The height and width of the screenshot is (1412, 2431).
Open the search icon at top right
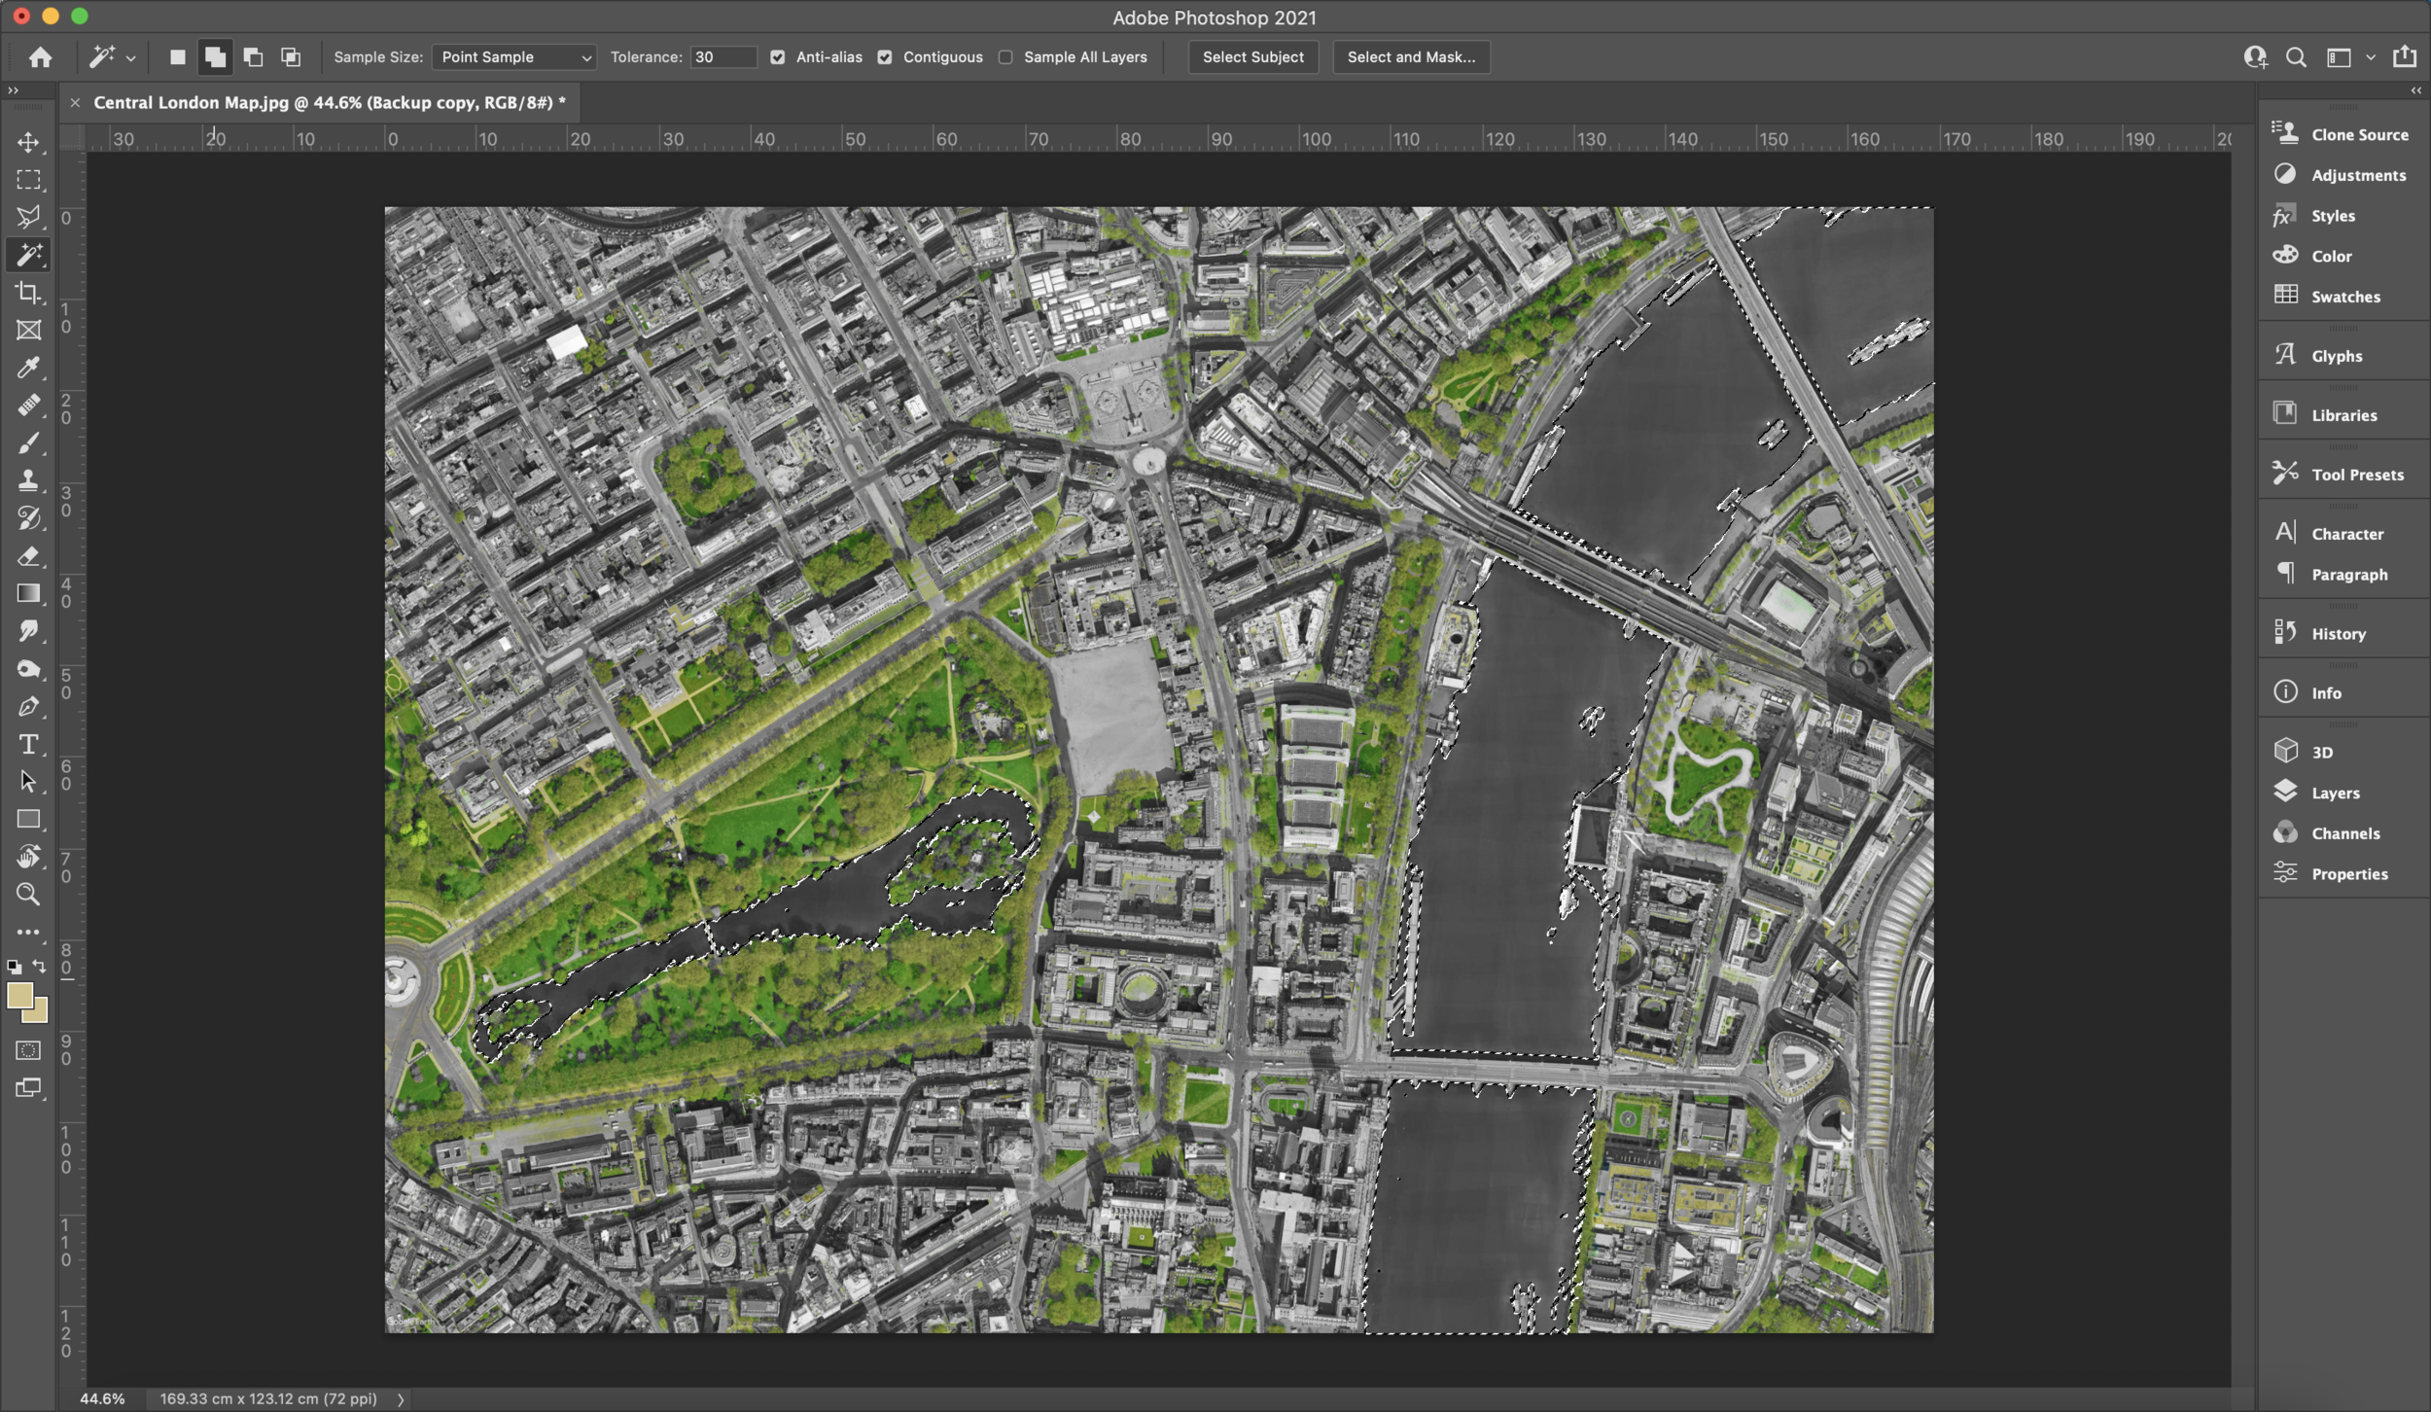point(2296,57)
